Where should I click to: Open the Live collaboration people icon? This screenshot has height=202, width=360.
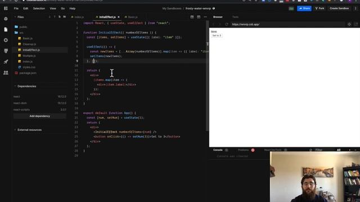click(6, 72)
